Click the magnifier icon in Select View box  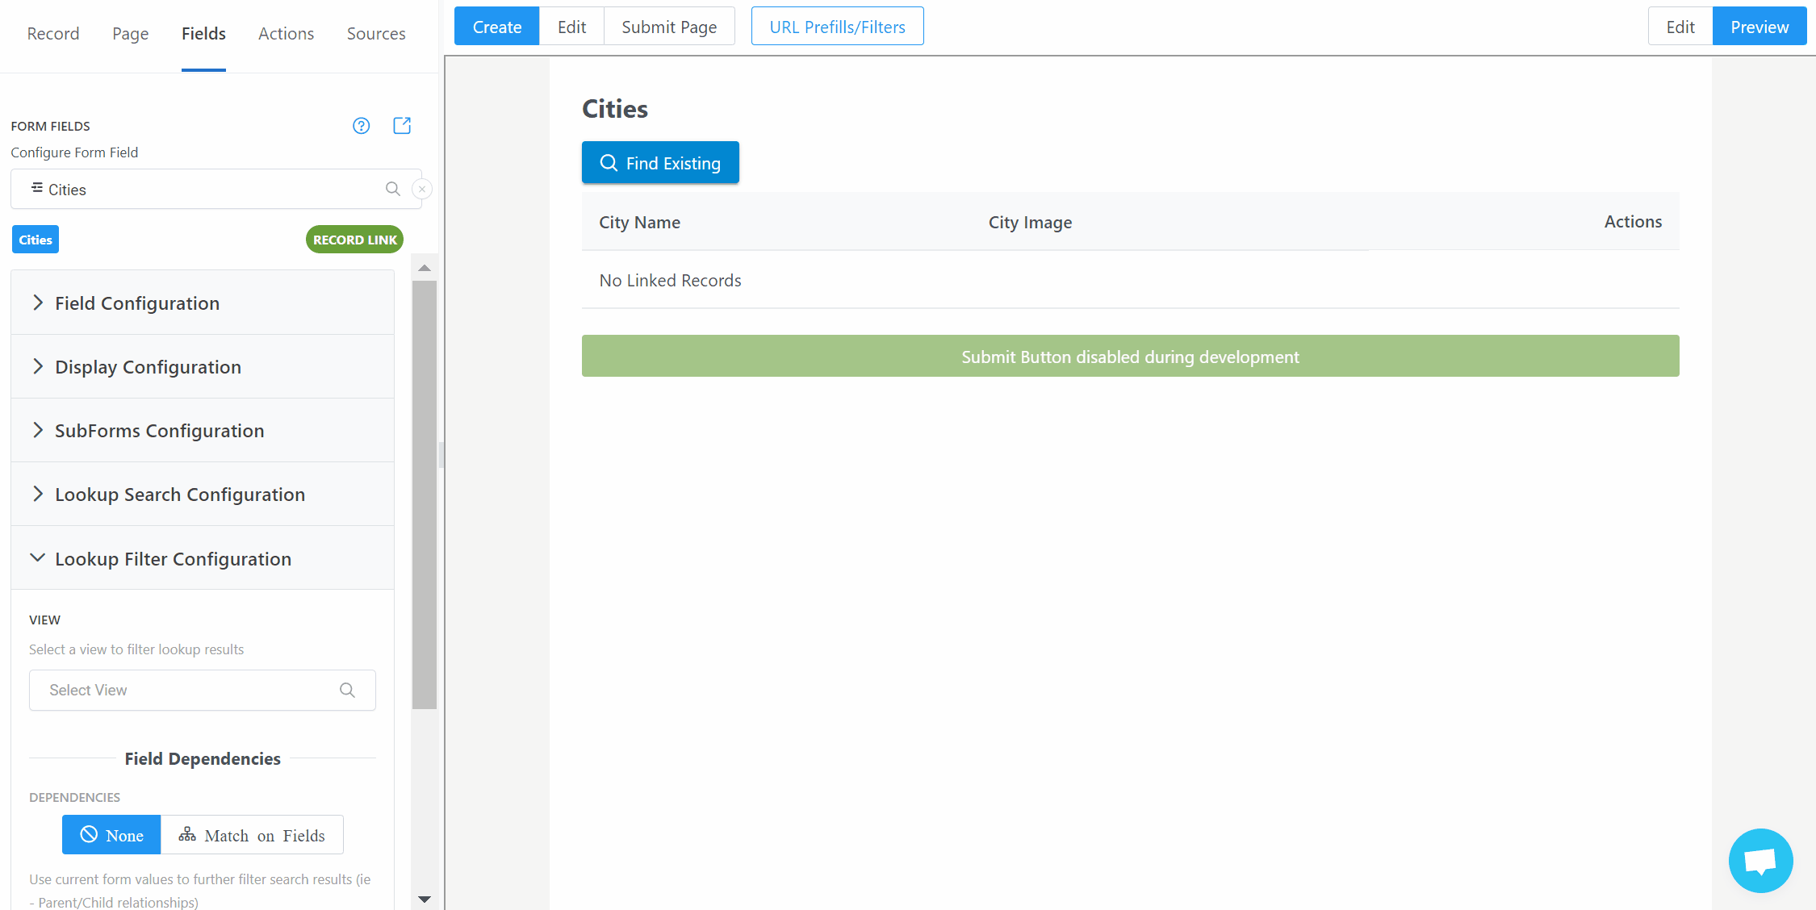click(x=347, y=690)
